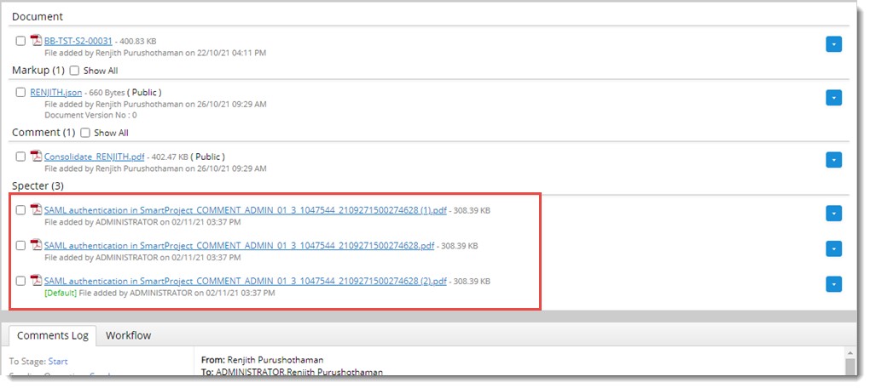Click PDF icon beside Consolidate_RENJITH.pdf
This screenshot has width=870, height=388.
[x=36, y=156]
